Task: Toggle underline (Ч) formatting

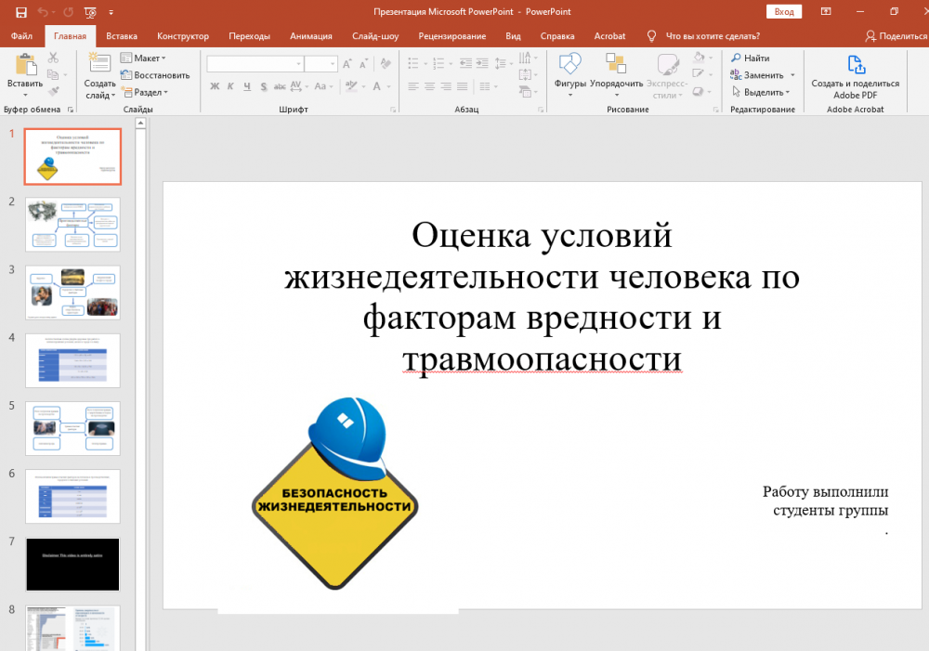Action: (247, 86)
